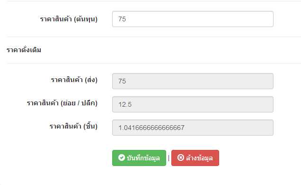Screen dimensions: 301x185
Task: Place cursor on the 75 in cost field
Action: pos(122,19)
